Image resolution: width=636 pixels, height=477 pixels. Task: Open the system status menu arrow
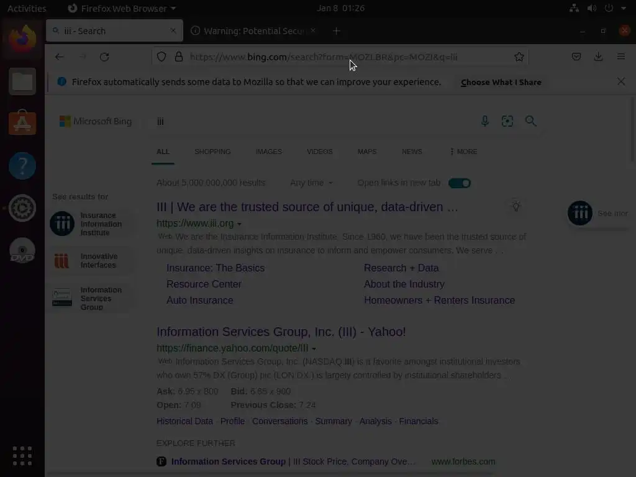point(624,8)
